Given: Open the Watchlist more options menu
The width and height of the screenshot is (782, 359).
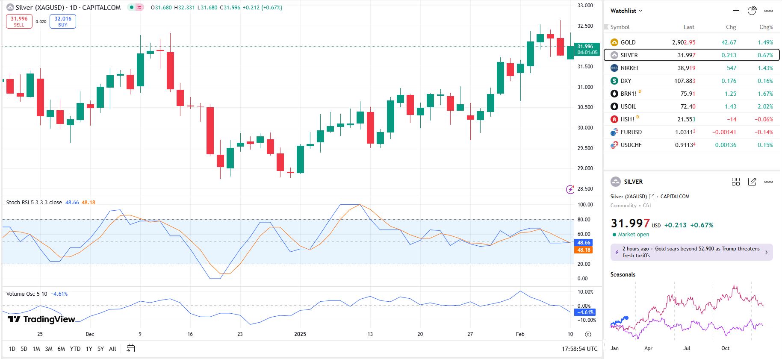Looking at the screenshot, I should click(768, 11).
